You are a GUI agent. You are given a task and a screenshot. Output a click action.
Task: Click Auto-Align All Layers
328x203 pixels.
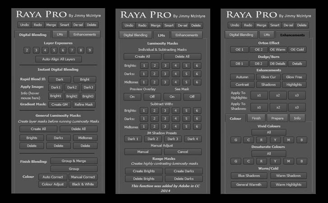(59, 59)
